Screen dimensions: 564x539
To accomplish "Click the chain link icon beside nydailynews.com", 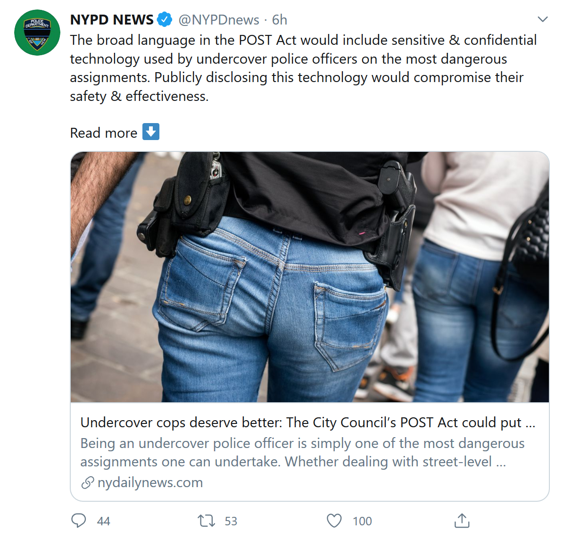I will [x=87, y=482].
